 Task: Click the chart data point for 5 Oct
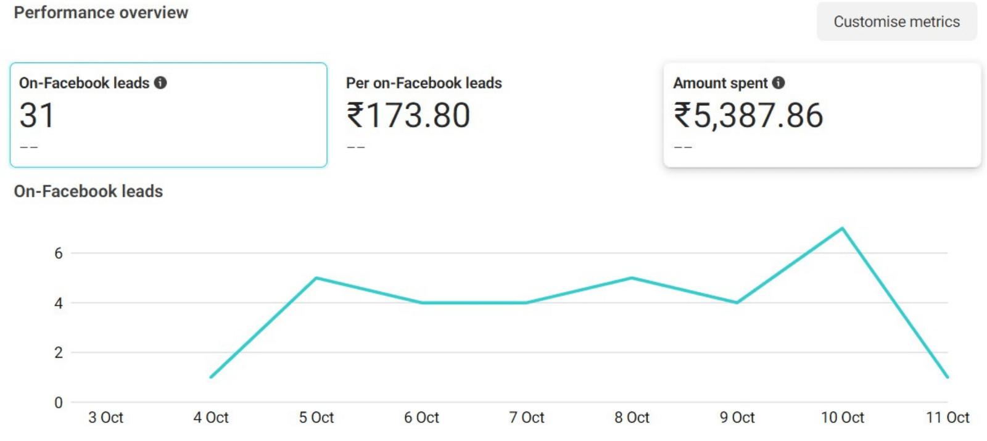(x=316, y=278)
